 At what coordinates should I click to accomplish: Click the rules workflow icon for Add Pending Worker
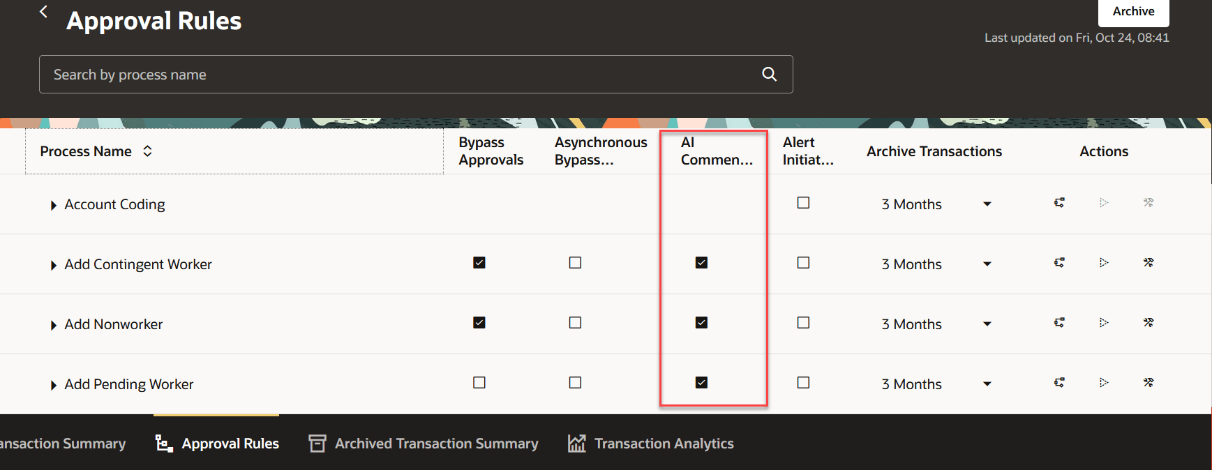click(1059, 383)
